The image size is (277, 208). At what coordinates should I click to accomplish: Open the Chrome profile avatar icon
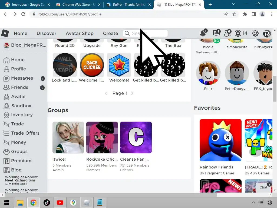[262, 14]
